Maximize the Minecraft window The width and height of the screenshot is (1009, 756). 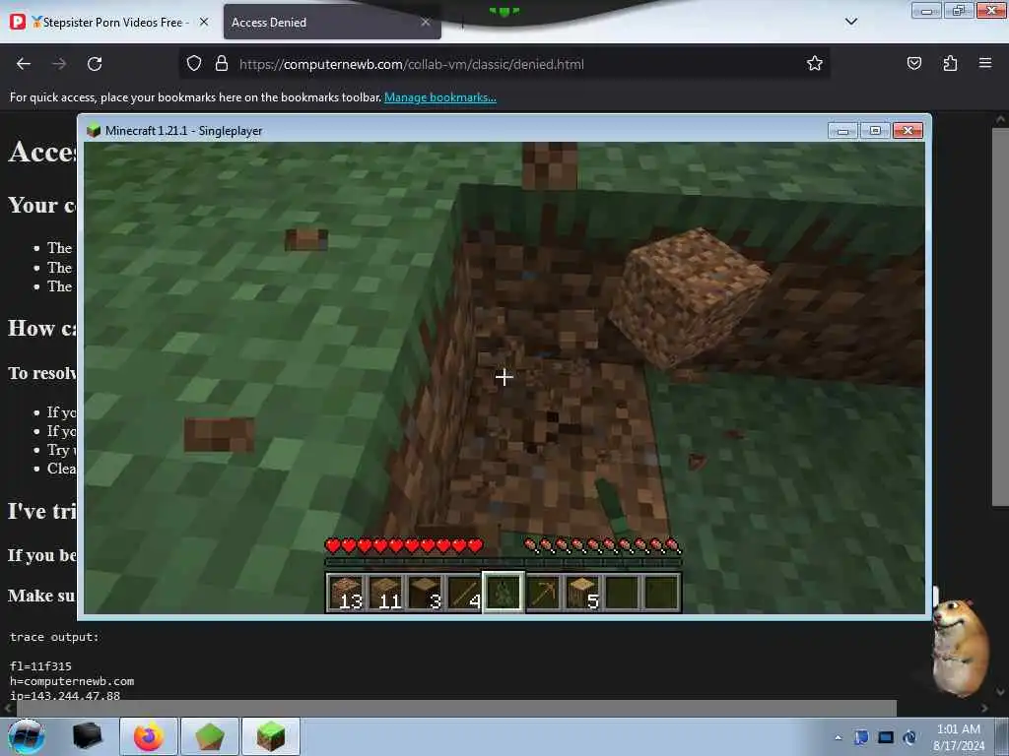[875, 131]
